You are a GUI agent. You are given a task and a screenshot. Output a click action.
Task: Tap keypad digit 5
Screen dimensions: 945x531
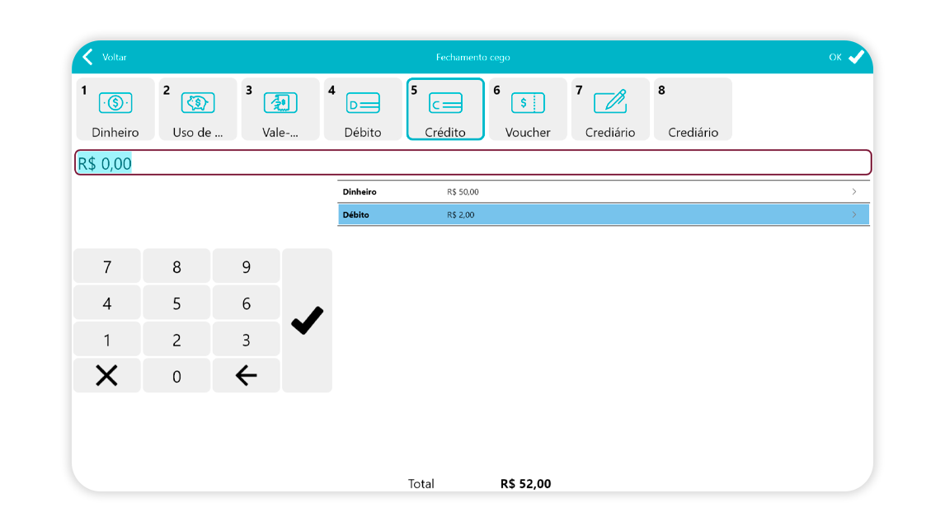point(176,303)
